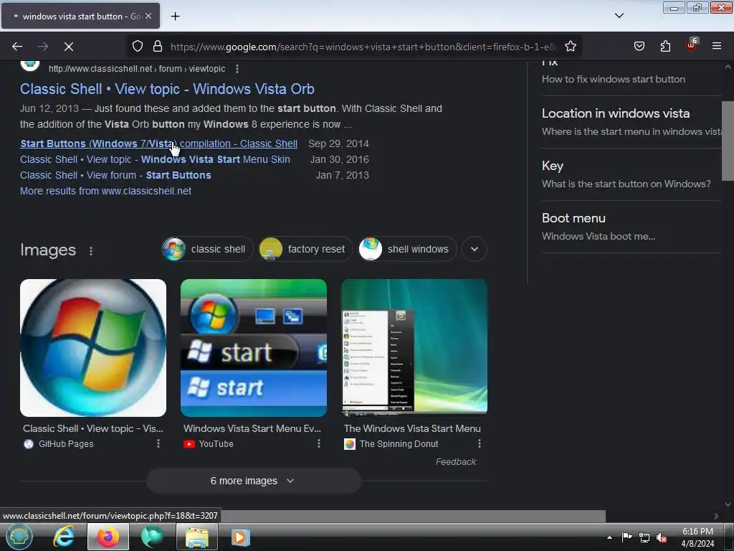Screen dimensions: 734x551
Task: Open more options for Classic Shell result
Action: pos(237,69)
